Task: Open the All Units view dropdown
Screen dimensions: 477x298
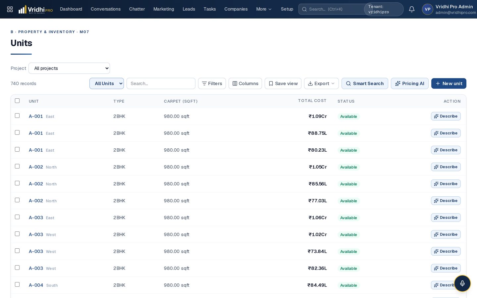Action: [x=107, y=83]
